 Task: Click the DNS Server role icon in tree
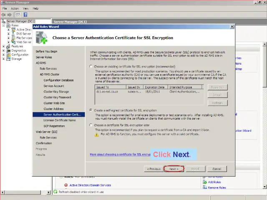pos(13,34)
